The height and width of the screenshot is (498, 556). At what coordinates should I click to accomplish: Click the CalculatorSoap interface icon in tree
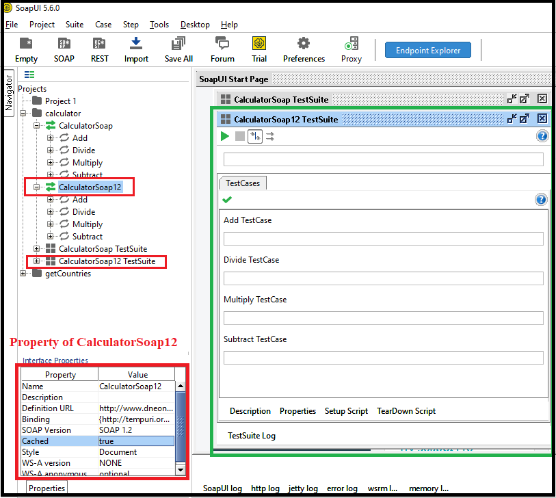tap(51, 125)
